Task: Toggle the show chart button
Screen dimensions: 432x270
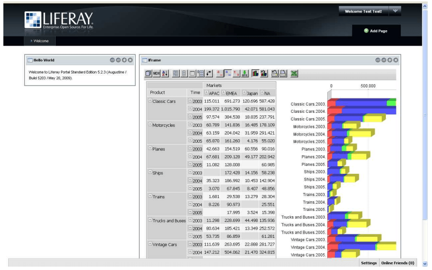Action: coord(255,74)
